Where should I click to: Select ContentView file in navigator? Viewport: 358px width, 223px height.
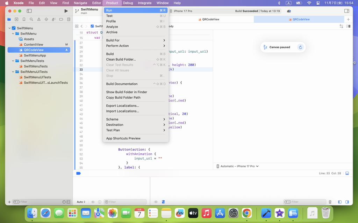coord(34,45)
